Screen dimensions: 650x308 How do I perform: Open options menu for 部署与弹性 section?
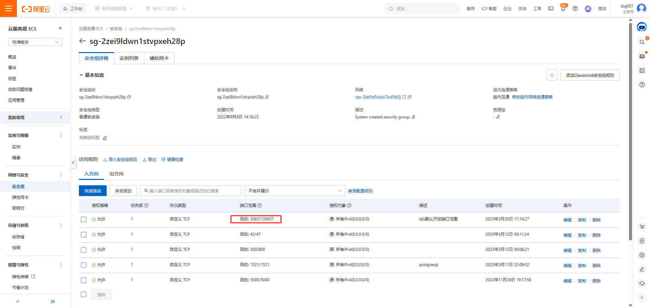61,265
